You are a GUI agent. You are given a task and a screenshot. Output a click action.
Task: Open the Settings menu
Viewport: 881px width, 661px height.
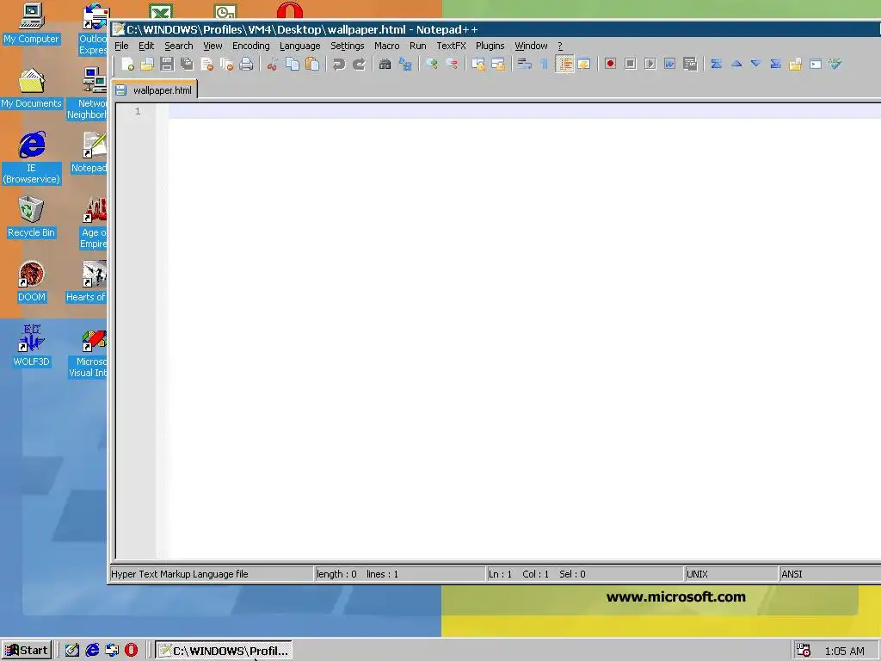click(x=348, y=46)
